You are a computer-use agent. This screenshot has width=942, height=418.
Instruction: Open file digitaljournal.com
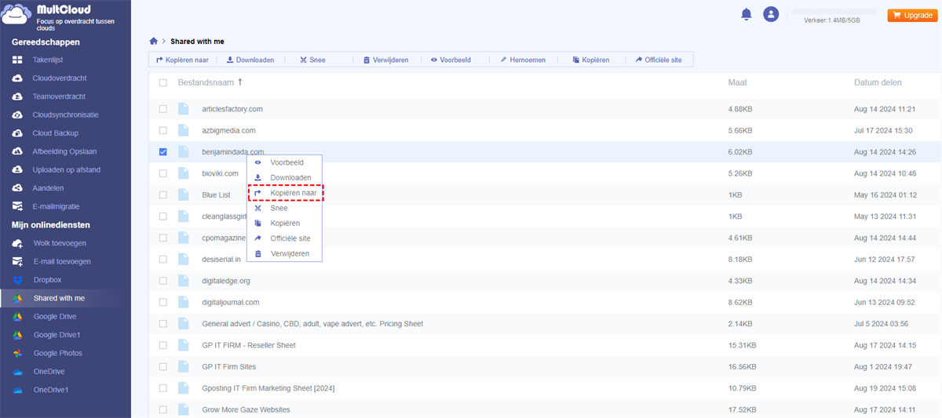(x=230, y=302)
